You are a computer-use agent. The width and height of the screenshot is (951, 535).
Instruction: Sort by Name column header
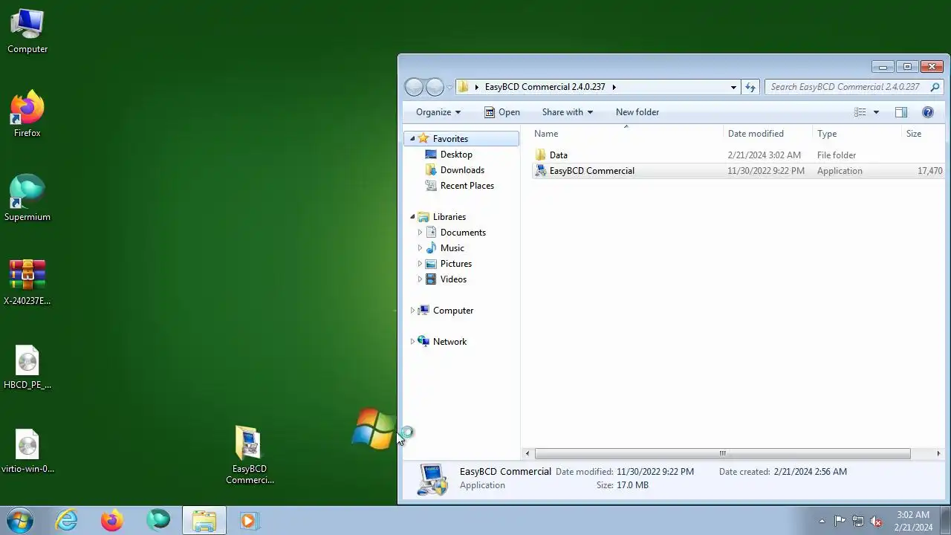[x=627, y=134]
